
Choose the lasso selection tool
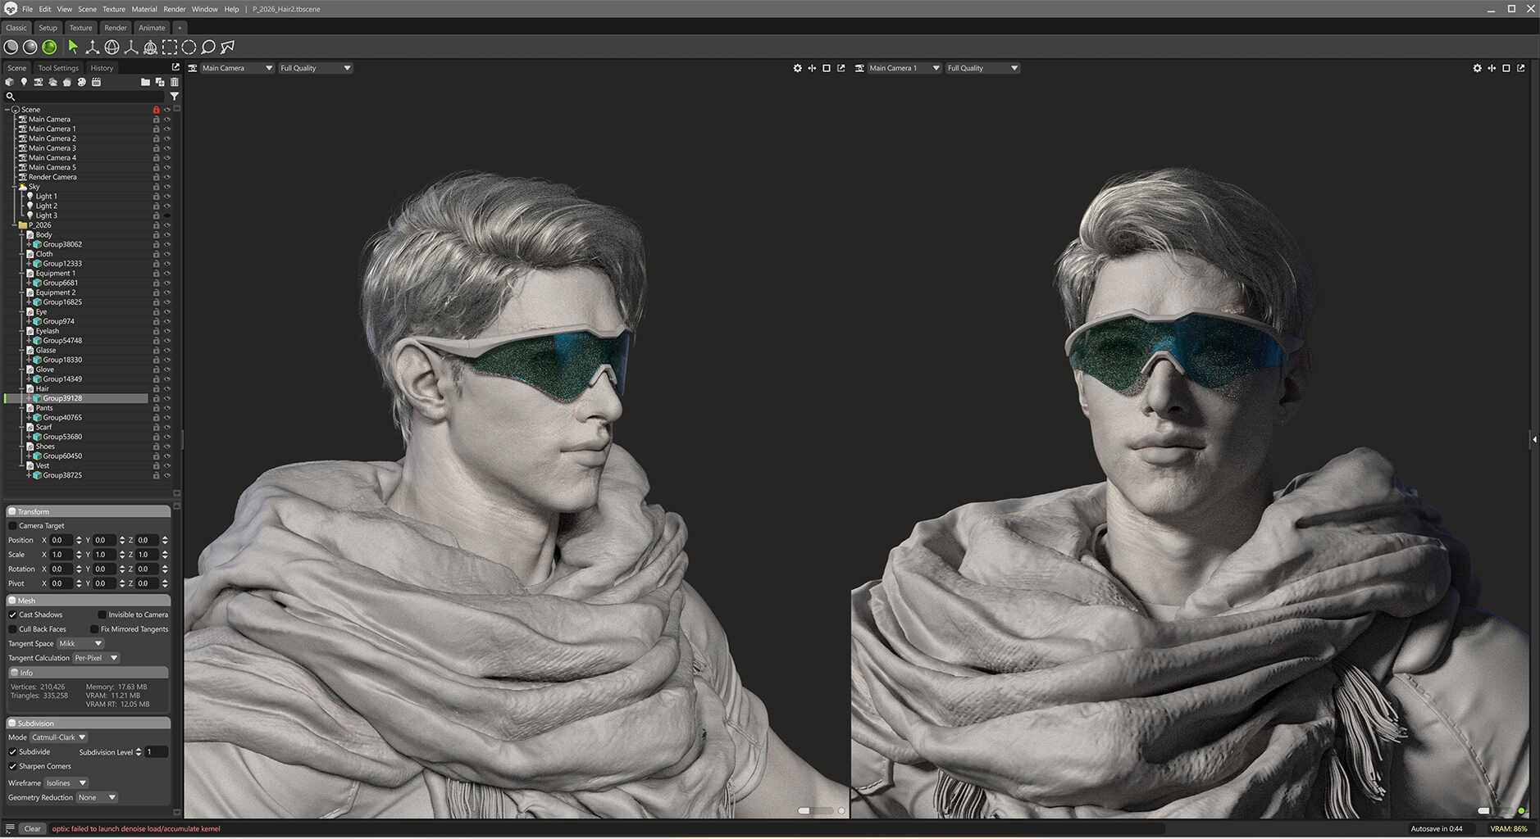click(x=208, y=48)
